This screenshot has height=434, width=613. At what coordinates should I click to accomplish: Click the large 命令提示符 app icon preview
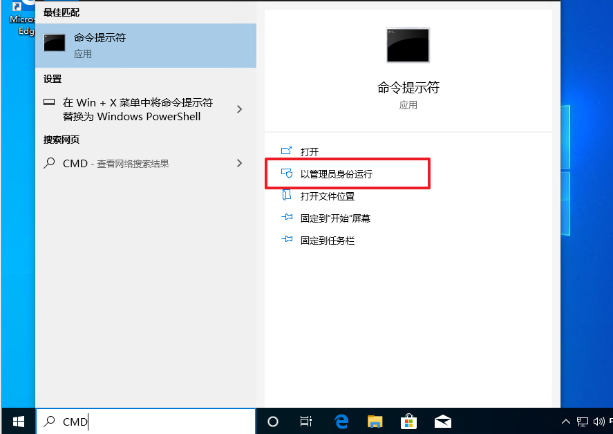407,44
